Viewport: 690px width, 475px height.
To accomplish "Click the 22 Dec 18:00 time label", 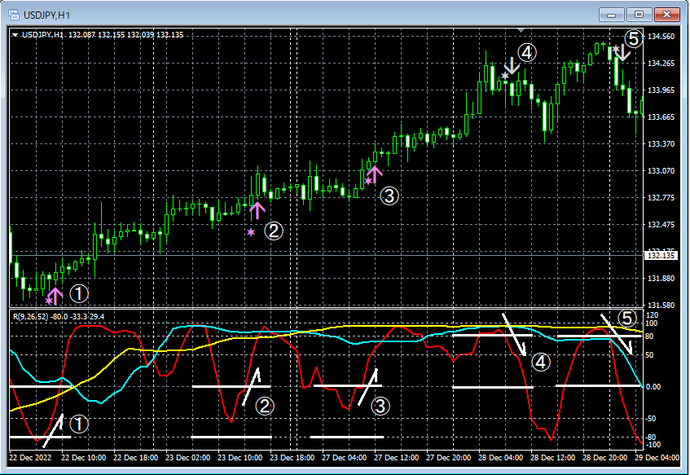I will click(135, 458).
